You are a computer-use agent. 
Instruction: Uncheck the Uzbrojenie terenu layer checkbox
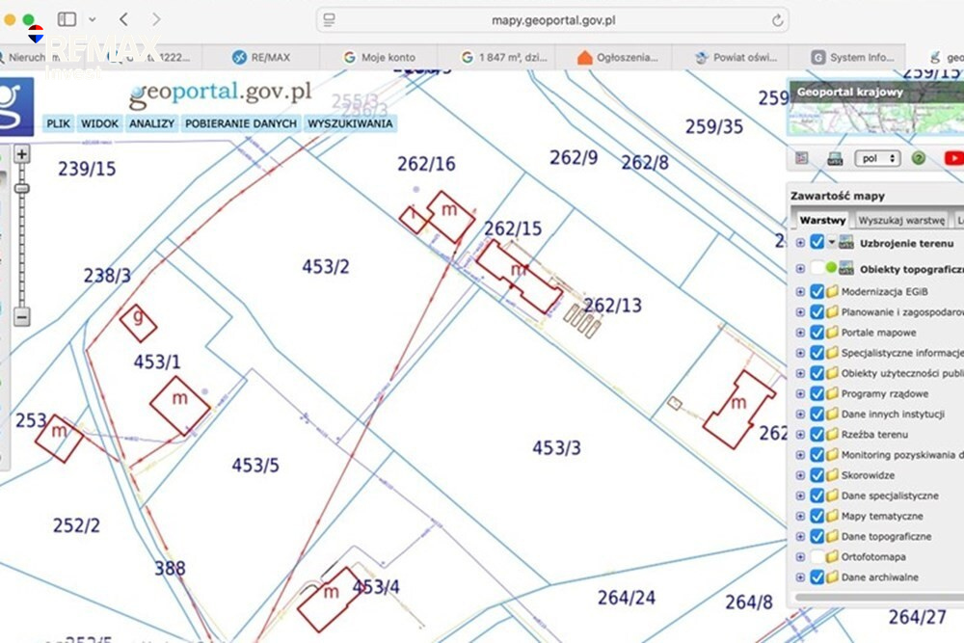[x=817, y=242]
